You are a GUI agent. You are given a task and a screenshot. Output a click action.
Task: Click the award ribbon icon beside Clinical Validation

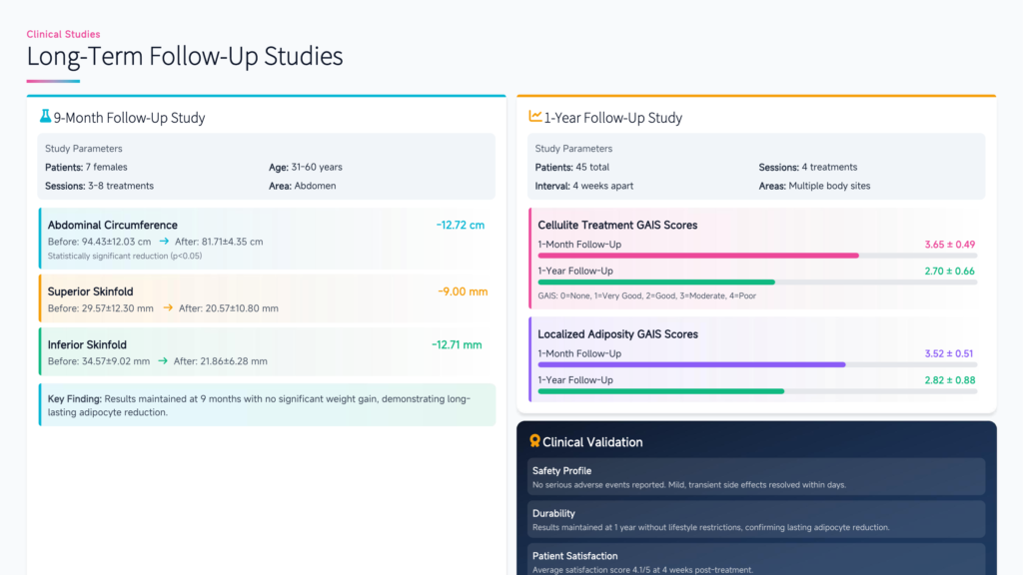click(534, 441)
